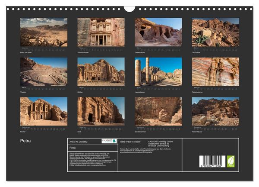Click the 'Hauptstrasse' caption
259x187 pixels.
pyautogui.click(x=139, y=92)
